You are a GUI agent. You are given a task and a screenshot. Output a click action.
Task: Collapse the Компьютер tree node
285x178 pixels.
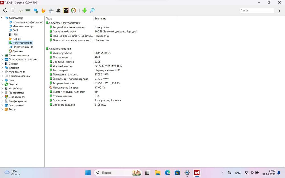click(x=2, y=18)
